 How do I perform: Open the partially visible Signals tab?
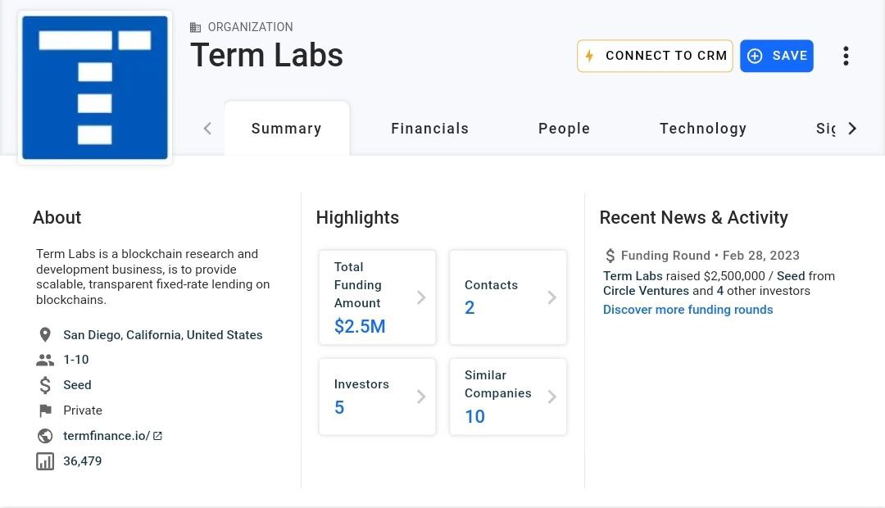coord(826,129)
